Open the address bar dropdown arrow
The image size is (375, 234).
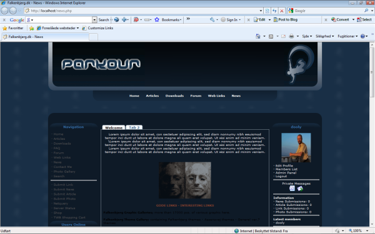point(261,11)
